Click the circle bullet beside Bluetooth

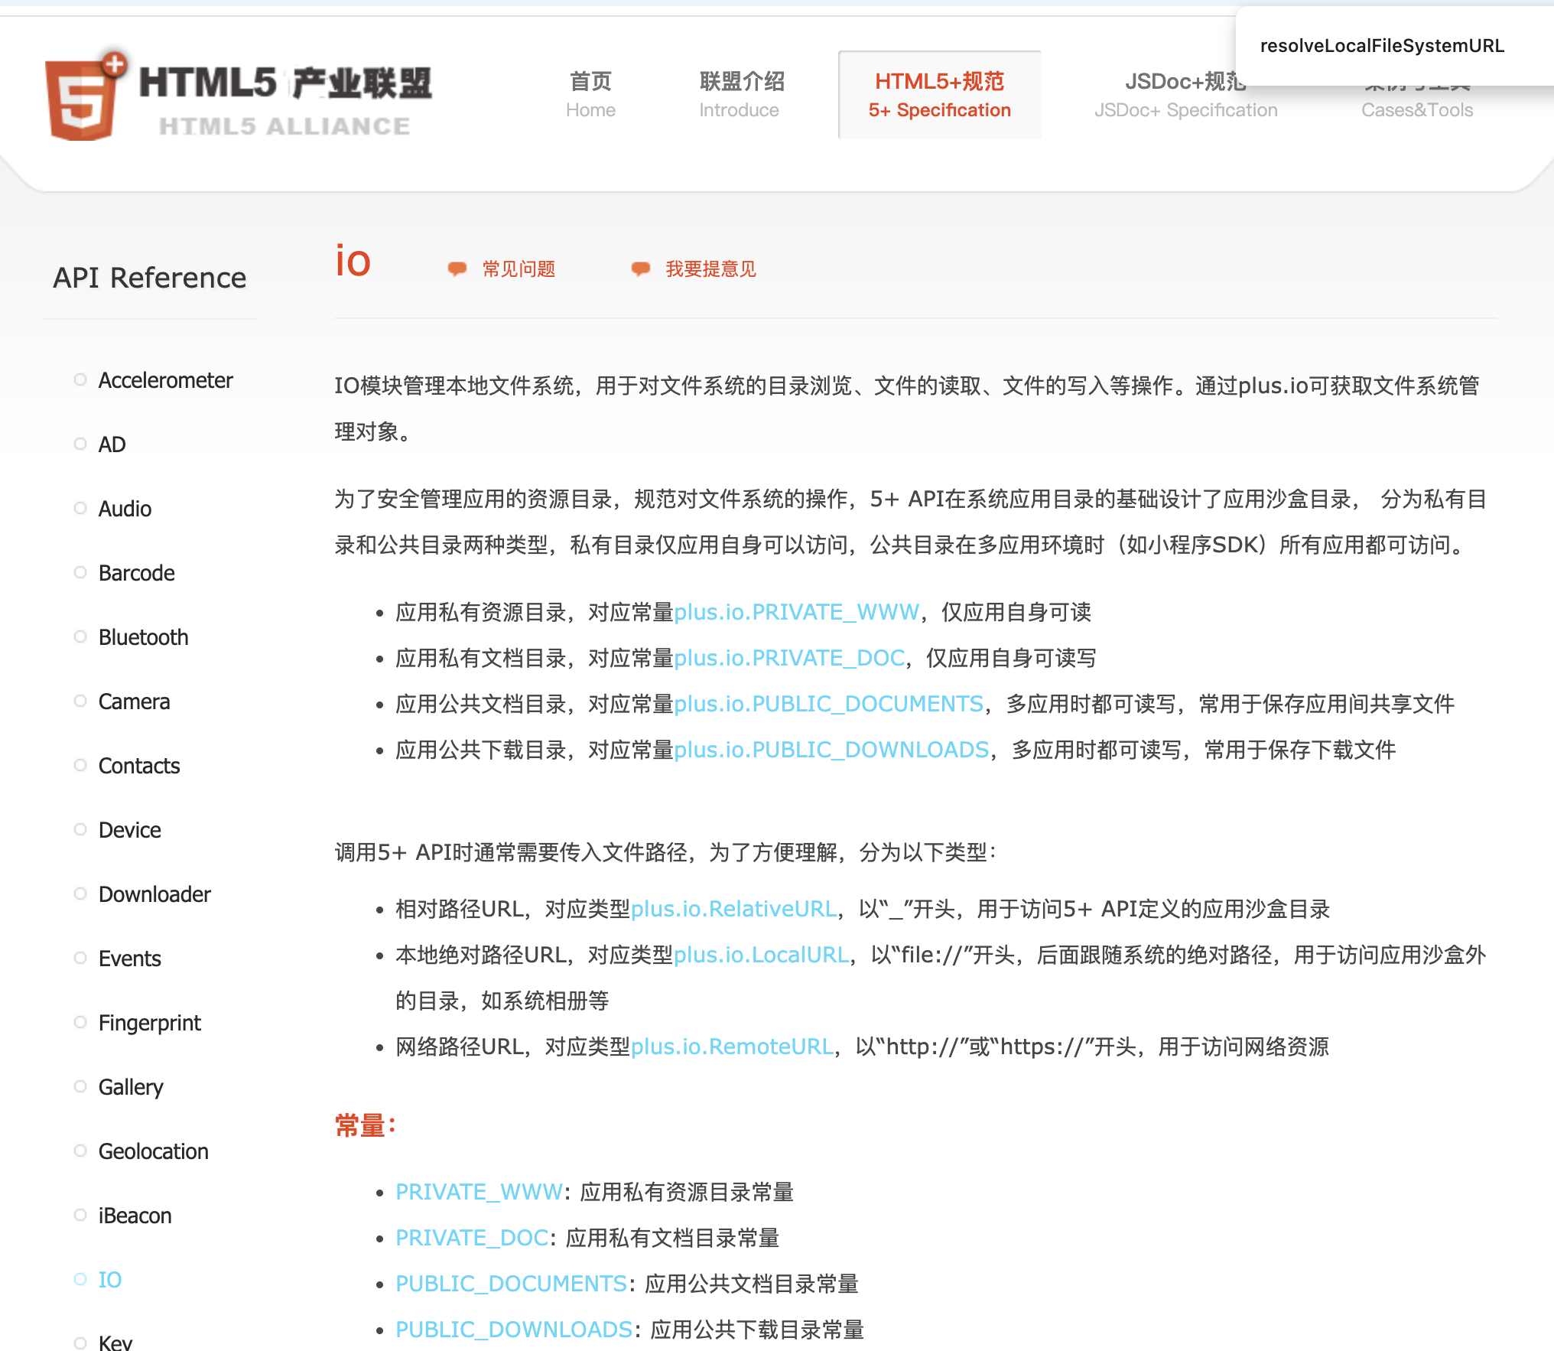click(80, 636)
